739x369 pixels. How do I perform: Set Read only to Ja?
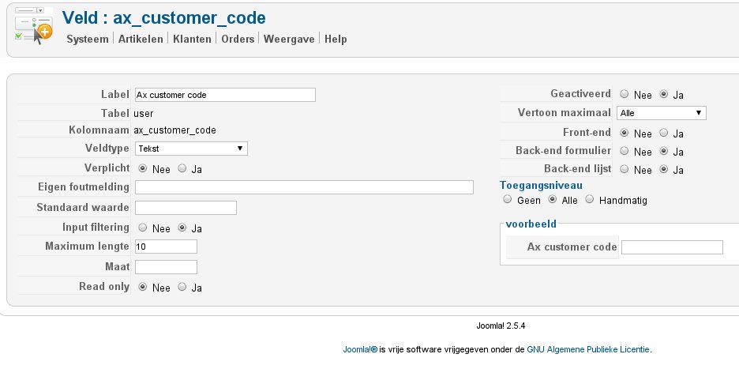pyautogui.click(x=183, y=287)
